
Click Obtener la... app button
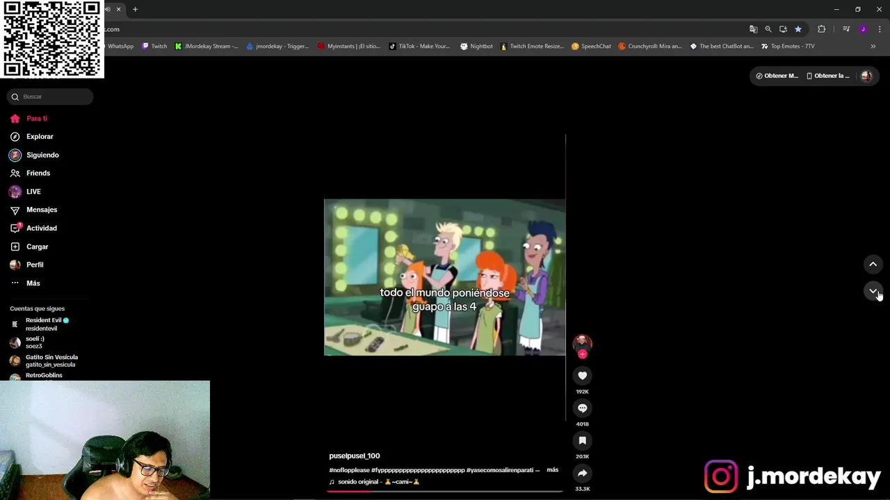click(x=827, y=76)
